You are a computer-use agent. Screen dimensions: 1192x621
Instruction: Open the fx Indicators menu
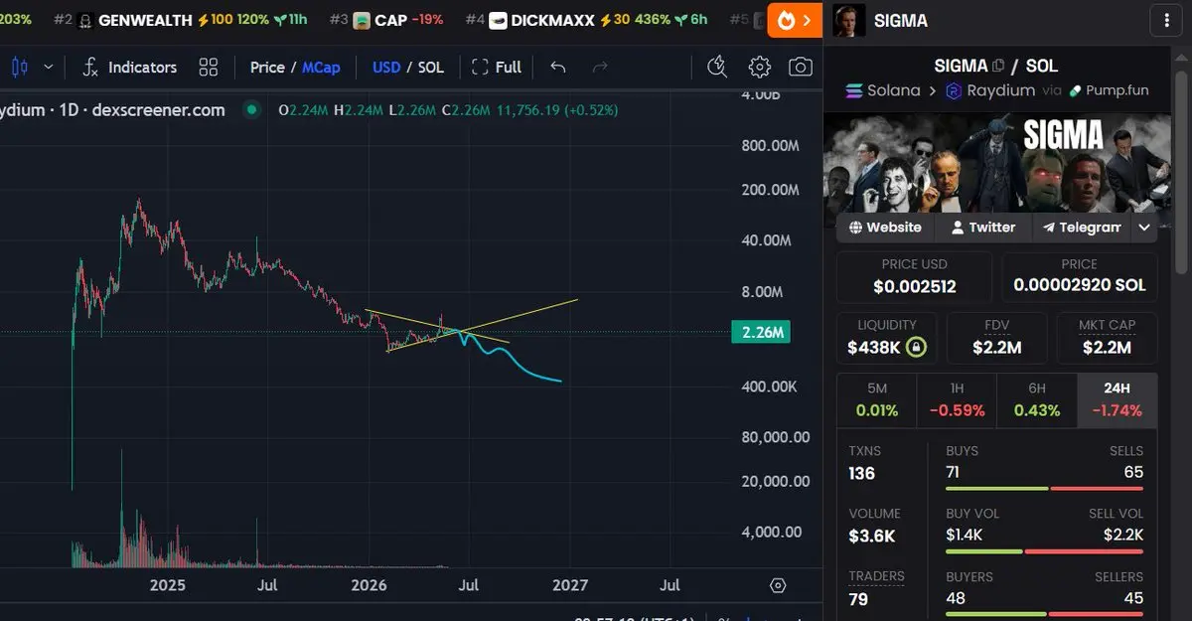(129, 67)
